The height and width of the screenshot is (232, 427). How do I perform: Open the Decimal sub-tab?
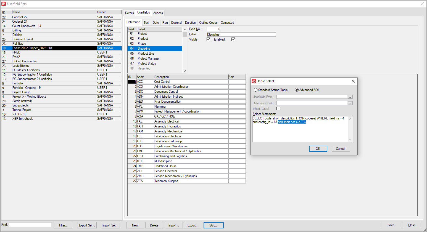[176, 23]
